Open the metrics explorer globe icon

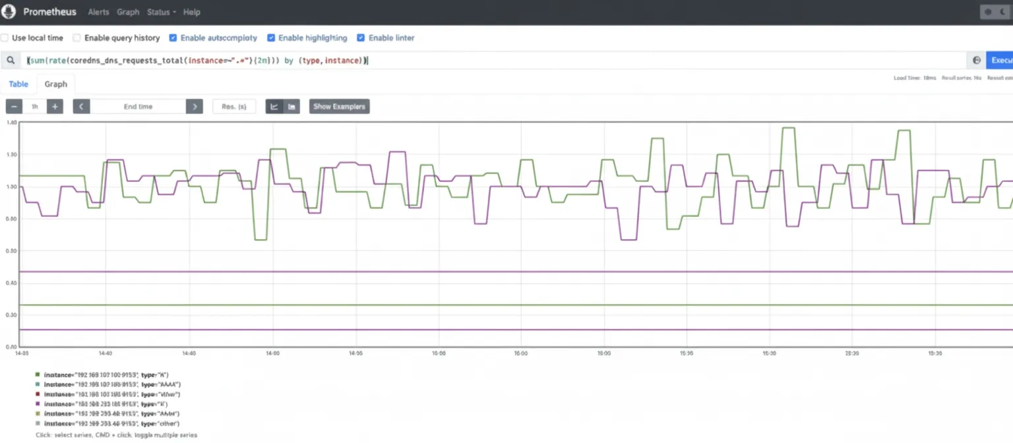point(977,60)
